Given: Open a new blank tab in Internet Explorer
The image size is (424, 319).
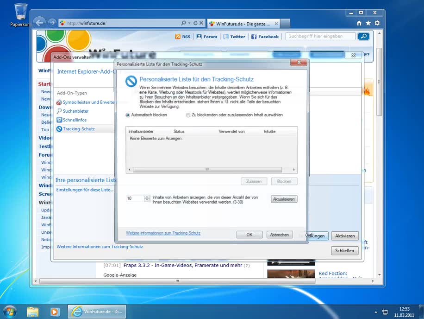Looking at the screenshot, I should coord(285,24).
